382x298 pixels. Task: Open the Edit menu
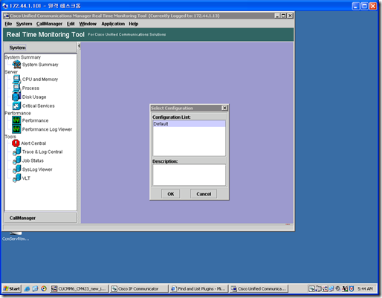(71, 24)
